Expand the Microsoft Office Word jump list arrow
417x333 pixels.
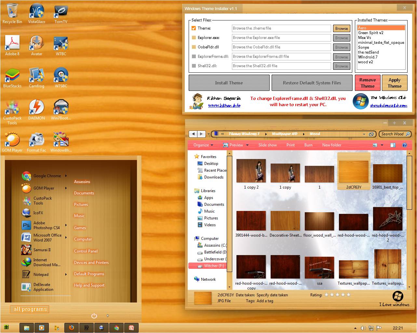click(66, 238)
